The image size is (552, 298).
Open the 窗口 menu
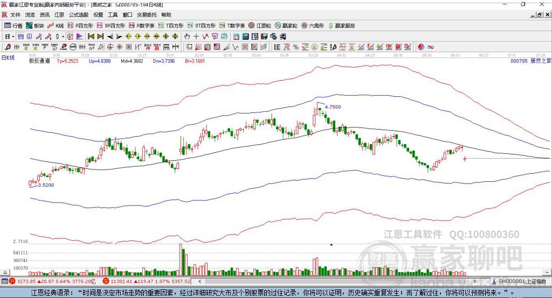[127, 15]
